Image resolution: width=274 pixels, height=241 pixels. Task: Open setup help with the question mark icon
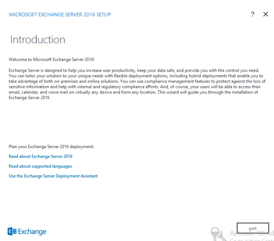(252, 14)
